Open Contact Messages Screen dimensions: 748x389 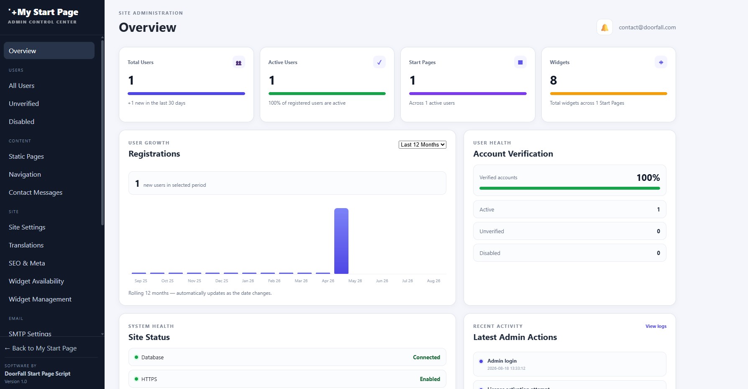pyautogui.click(x=49, y=192)
